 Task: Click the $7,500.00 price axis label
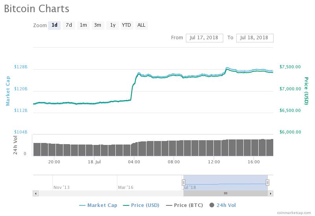click(x=290, y=67)
